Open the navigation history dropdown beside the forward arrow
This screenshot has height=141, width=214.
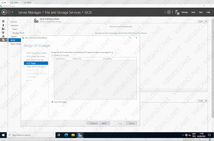12,12
